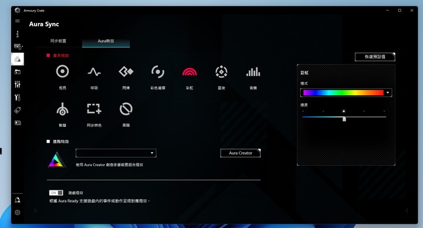Screen dimensions: 423x228
Task: Click the fastest speed dot on slider
Action: coord(384,111)
